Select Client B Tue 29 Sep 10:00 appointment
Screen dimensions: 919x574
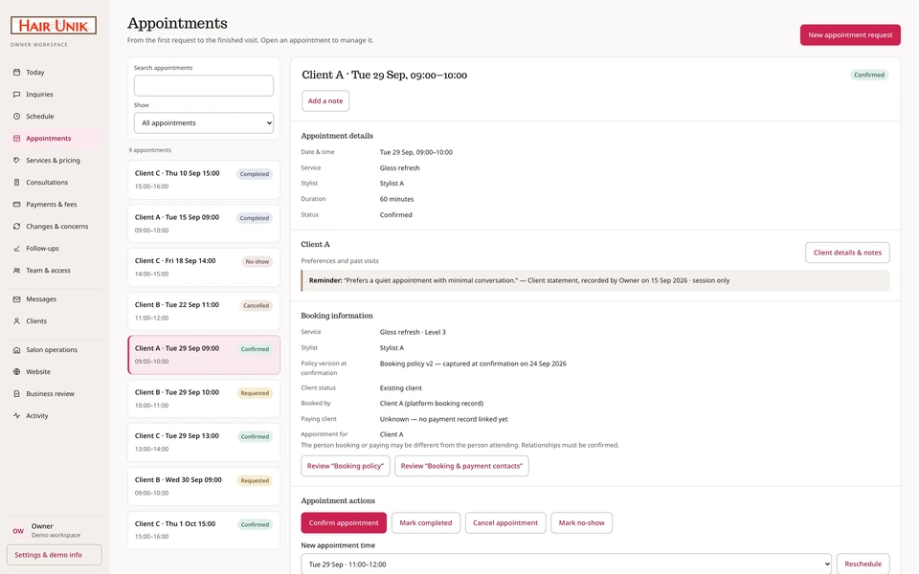[203, 398]
